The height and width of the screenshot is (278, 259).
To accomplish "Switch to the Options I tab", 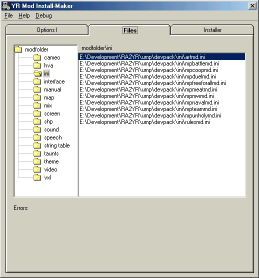I will pos(47,30).
